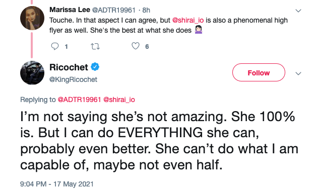Screen dimensions: 316x192
Task: Open Ricochet's profile avatar
Action: point(32,73)
